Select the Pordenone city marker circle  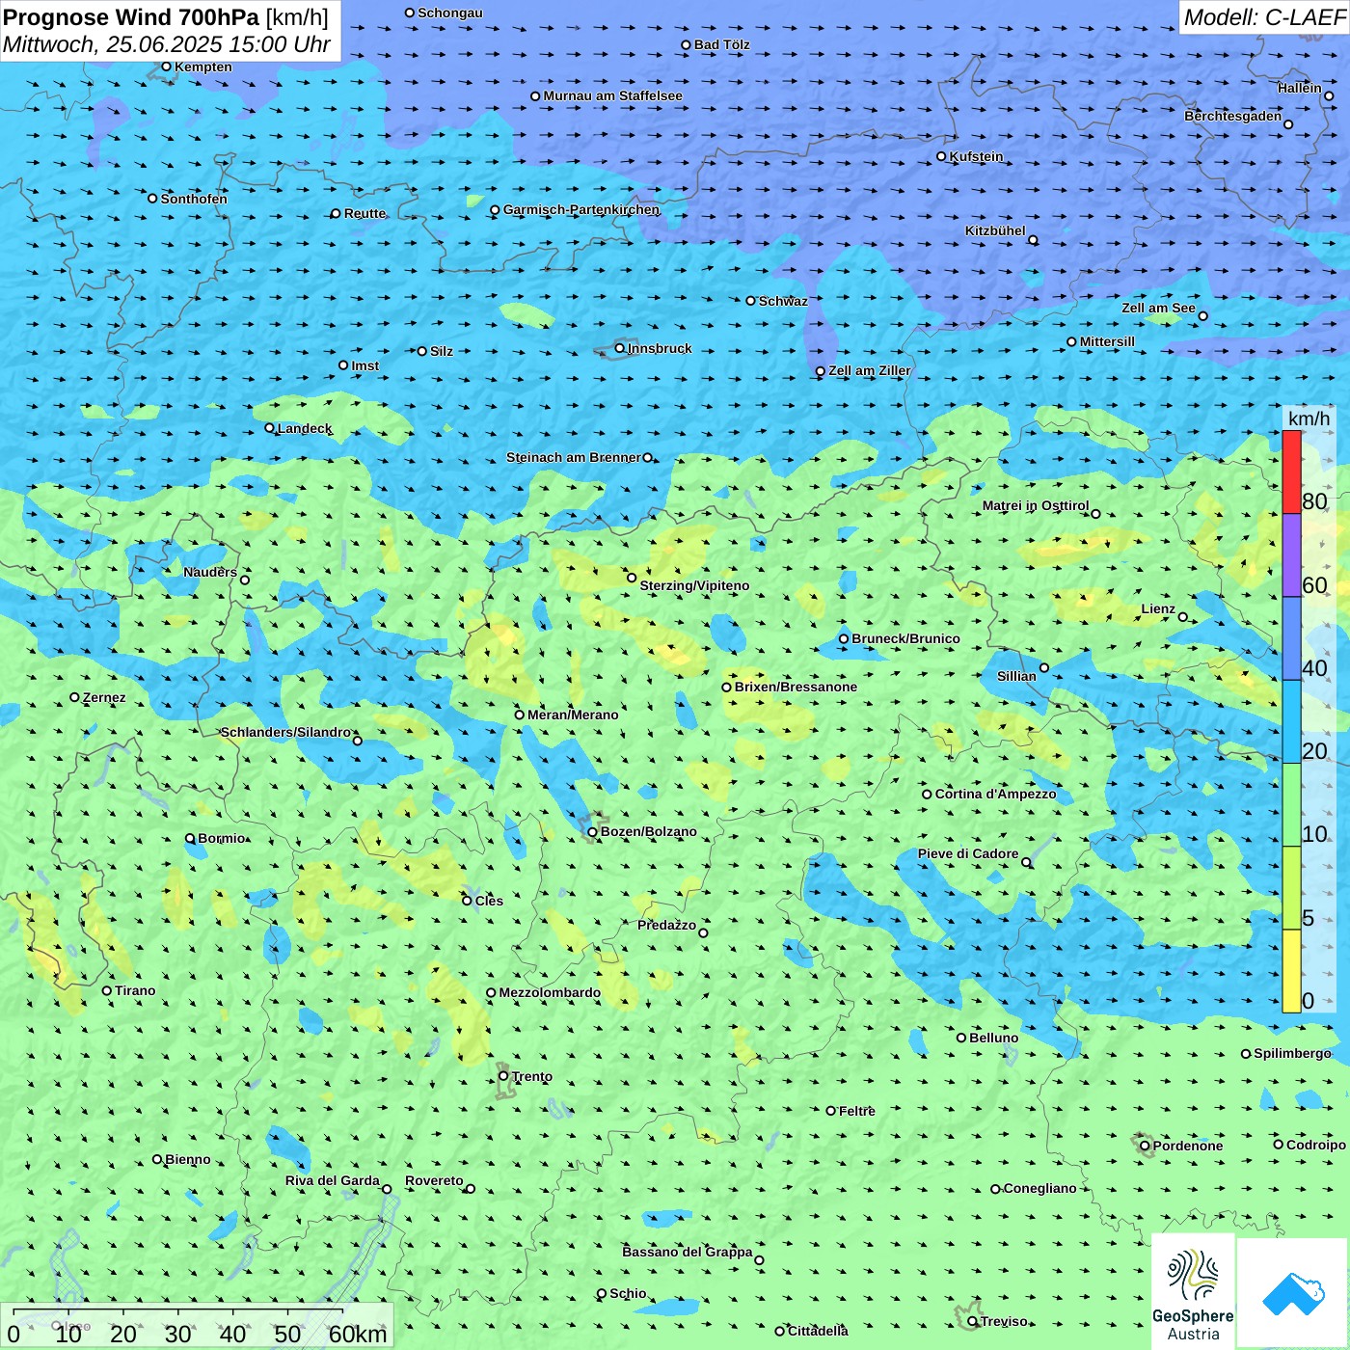pyautogui.click(x=1145, y=1146)
